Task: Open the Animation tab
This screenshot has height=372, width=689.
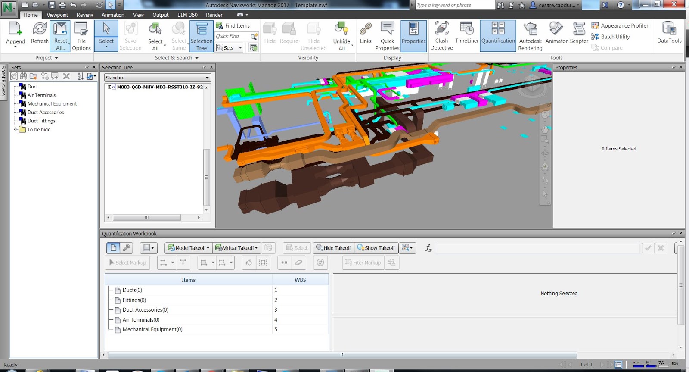Action: 113,15
